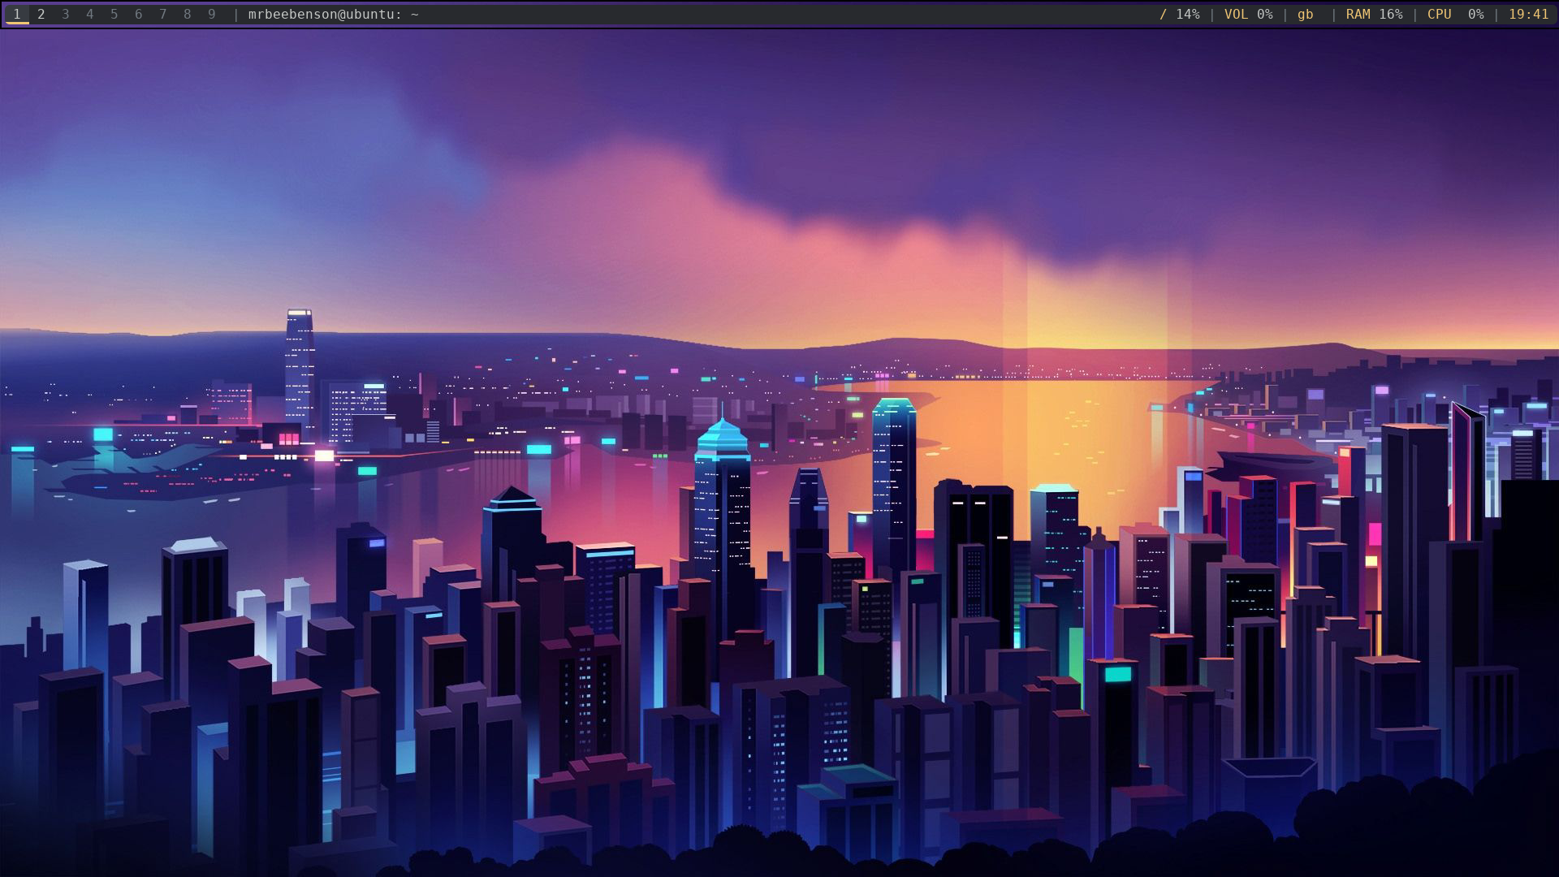The width and height of the screenshot is (1559, 877).
Task: Switch to workspace 3
Action: coord(66,15)
